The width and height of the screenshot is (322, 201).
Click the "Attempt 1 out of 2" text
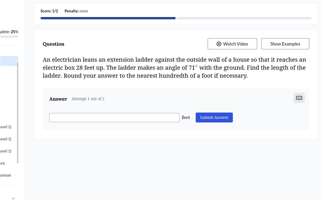click(x=88, y=99)
